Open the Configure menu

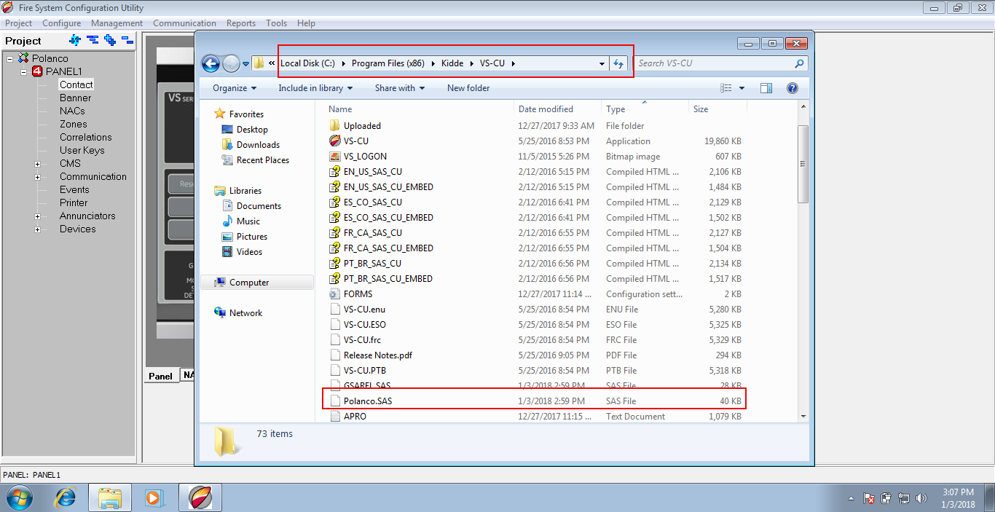61,23
